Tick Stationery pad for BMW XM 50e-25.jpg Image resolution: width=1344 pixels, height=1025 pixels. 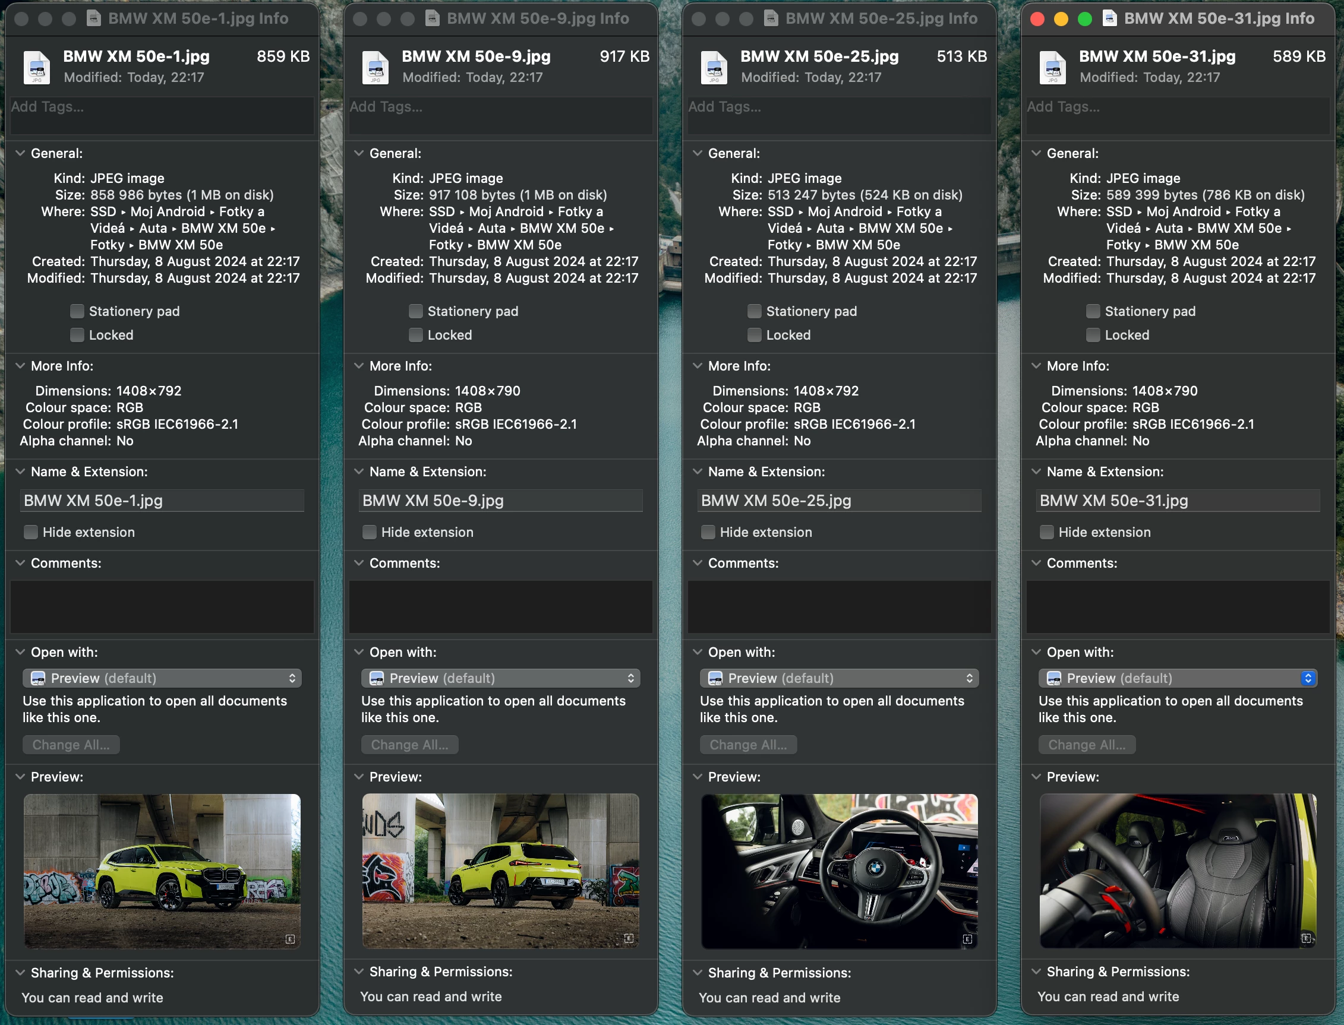click(x=755, y=311)
